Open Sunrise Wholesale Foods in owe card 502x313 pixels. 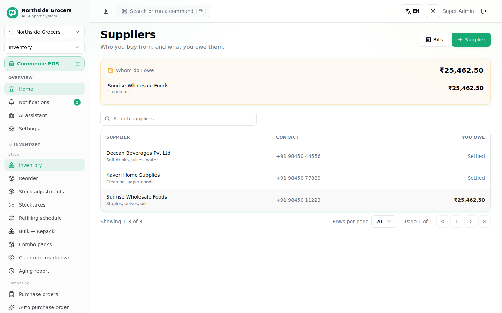[x=296, y=88]
